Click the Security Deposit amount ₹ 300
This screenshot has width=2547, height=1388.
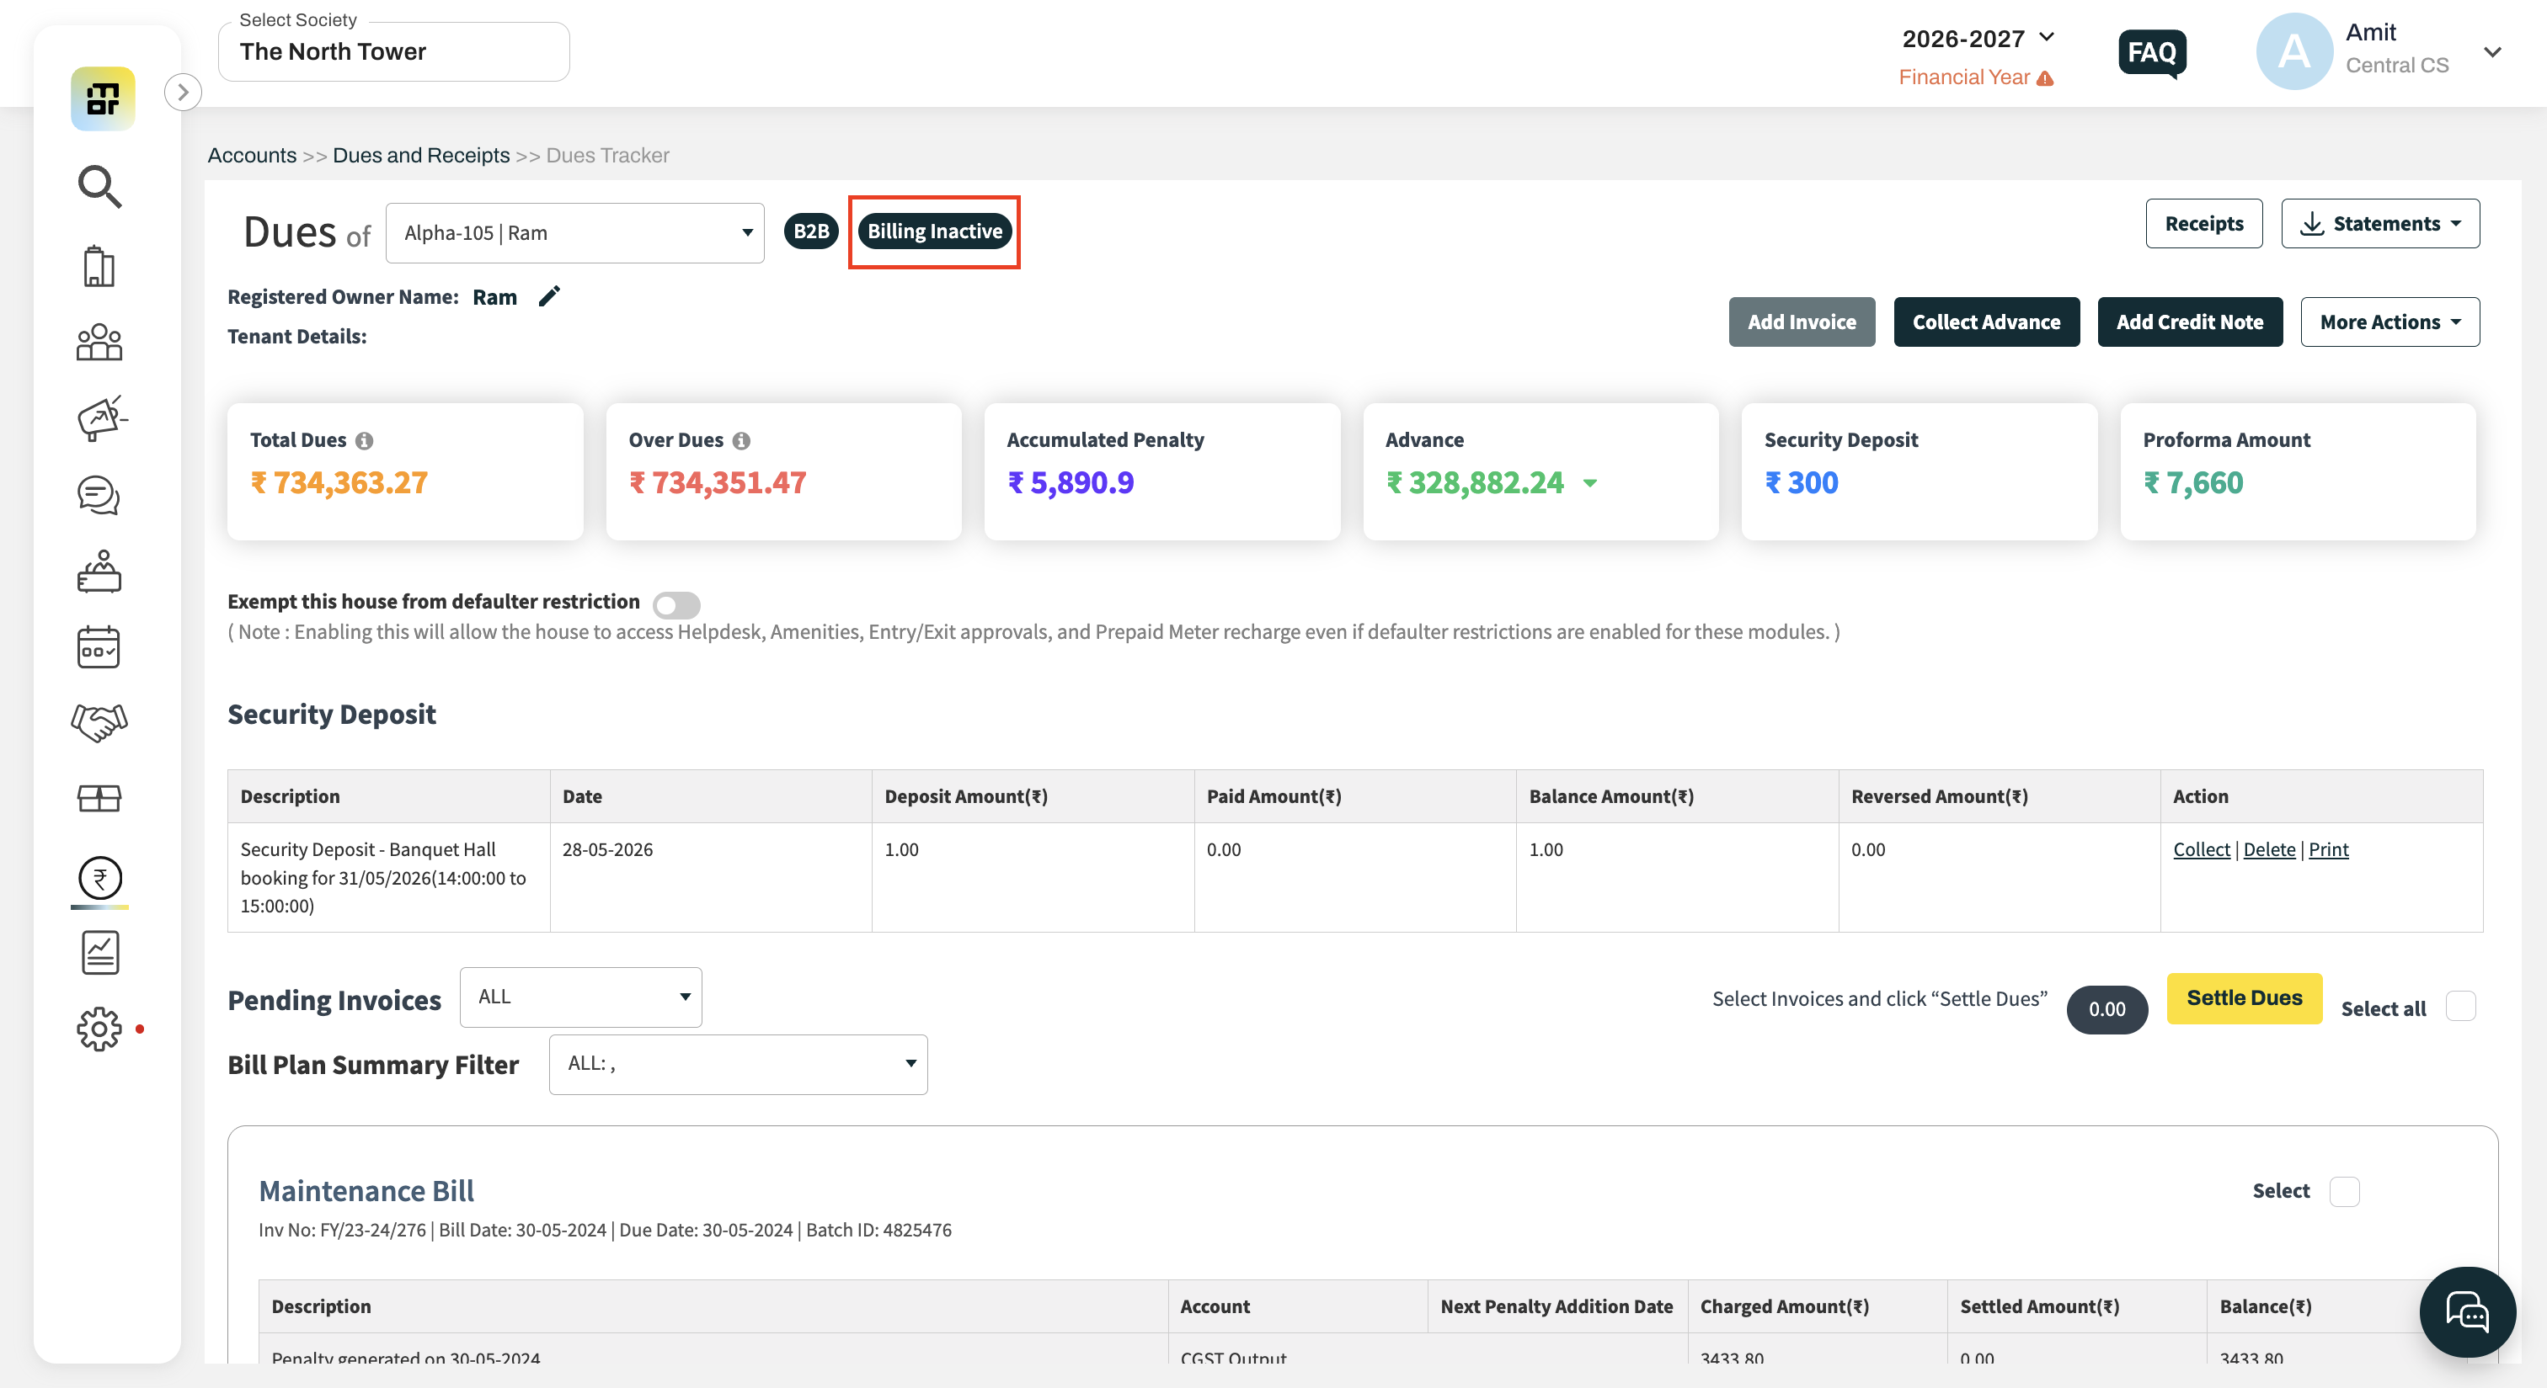pyautogui.click(x=1802, y=483)
